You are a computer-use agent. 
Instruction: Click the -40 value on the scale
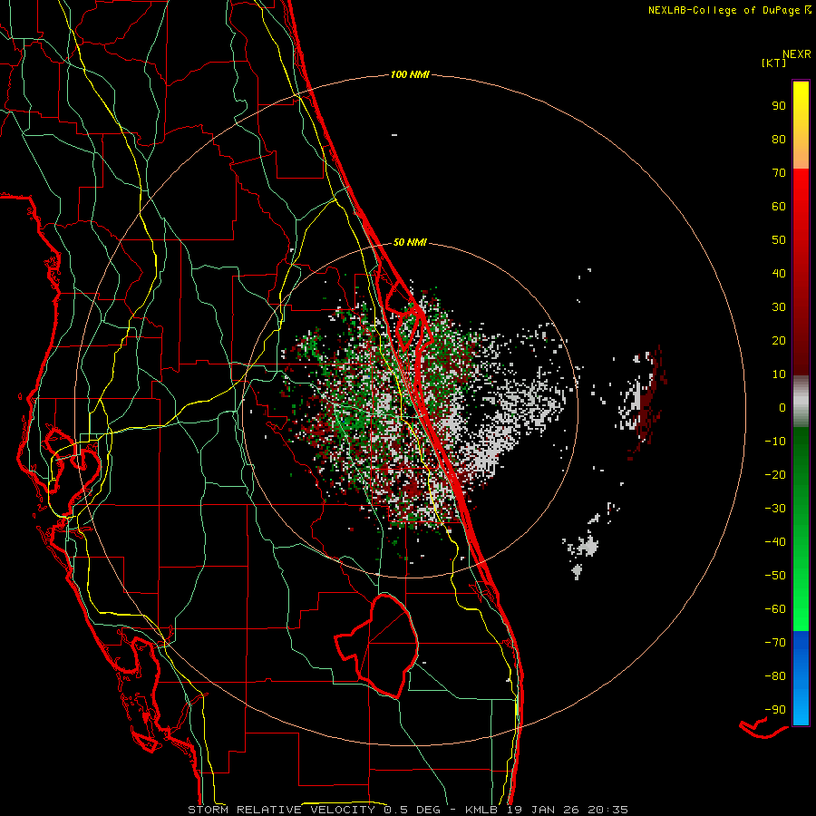pos(775,542)
